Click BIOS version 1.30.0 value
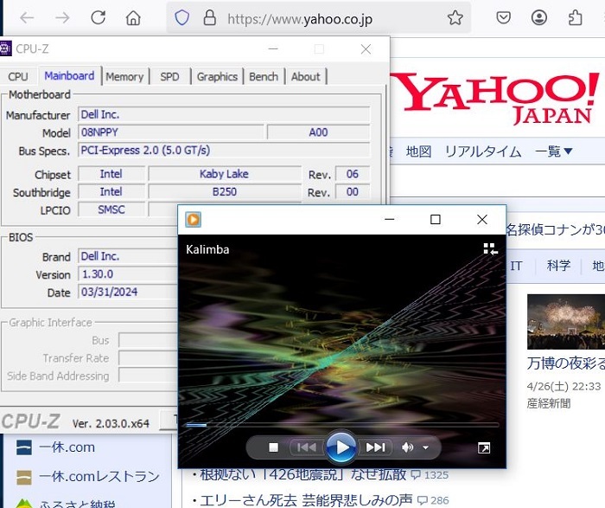The width and height of the screenshot is (605, 508). [x=128, y=273]
